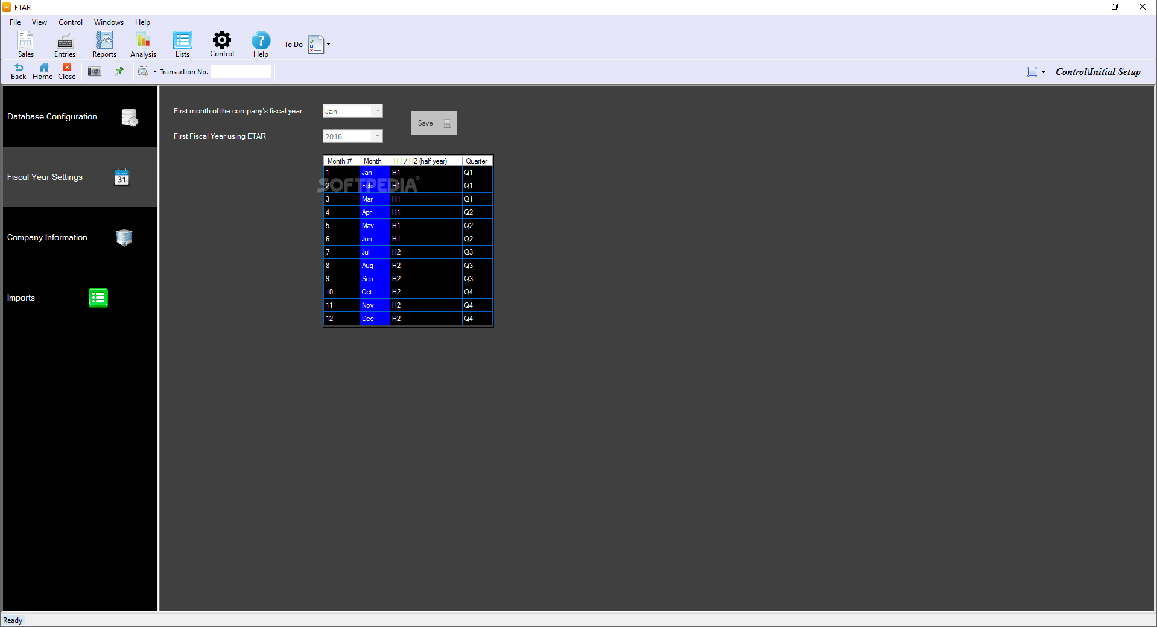The width and height of the screenshot is (1157, 627).
Task: Open the View menu
Action: [x=39, y=22]
